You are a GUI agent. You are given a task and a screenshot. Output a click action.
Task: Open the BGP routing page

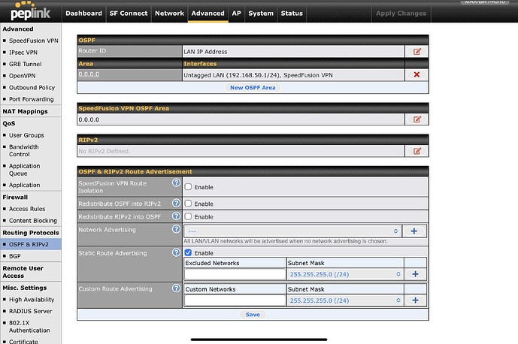[x=15, y=255]
